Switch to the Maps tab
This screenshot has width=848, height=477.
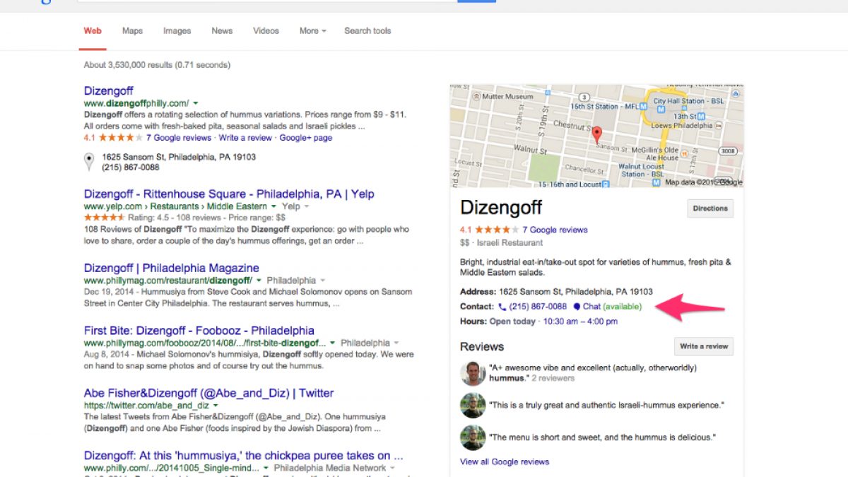point(132,31)
